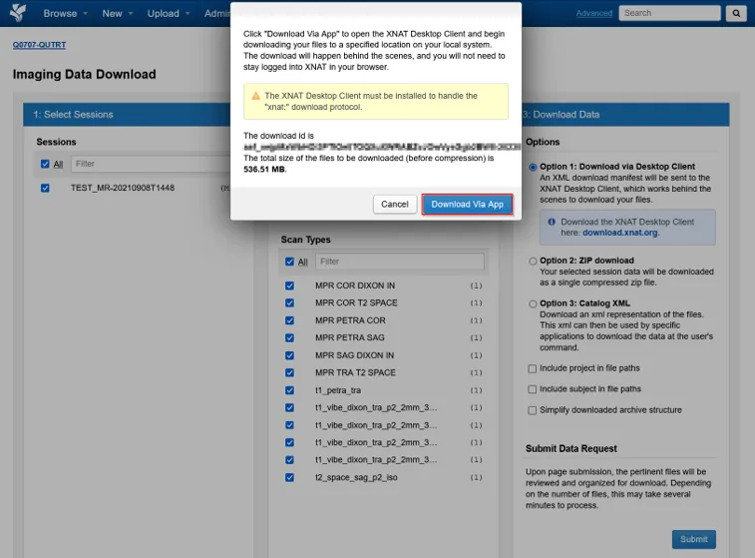Image resolution: width=755 pixels, height=558 pixels.
Task: Click the MPR PETRA SAG label
Action: (x=350, y=337)
